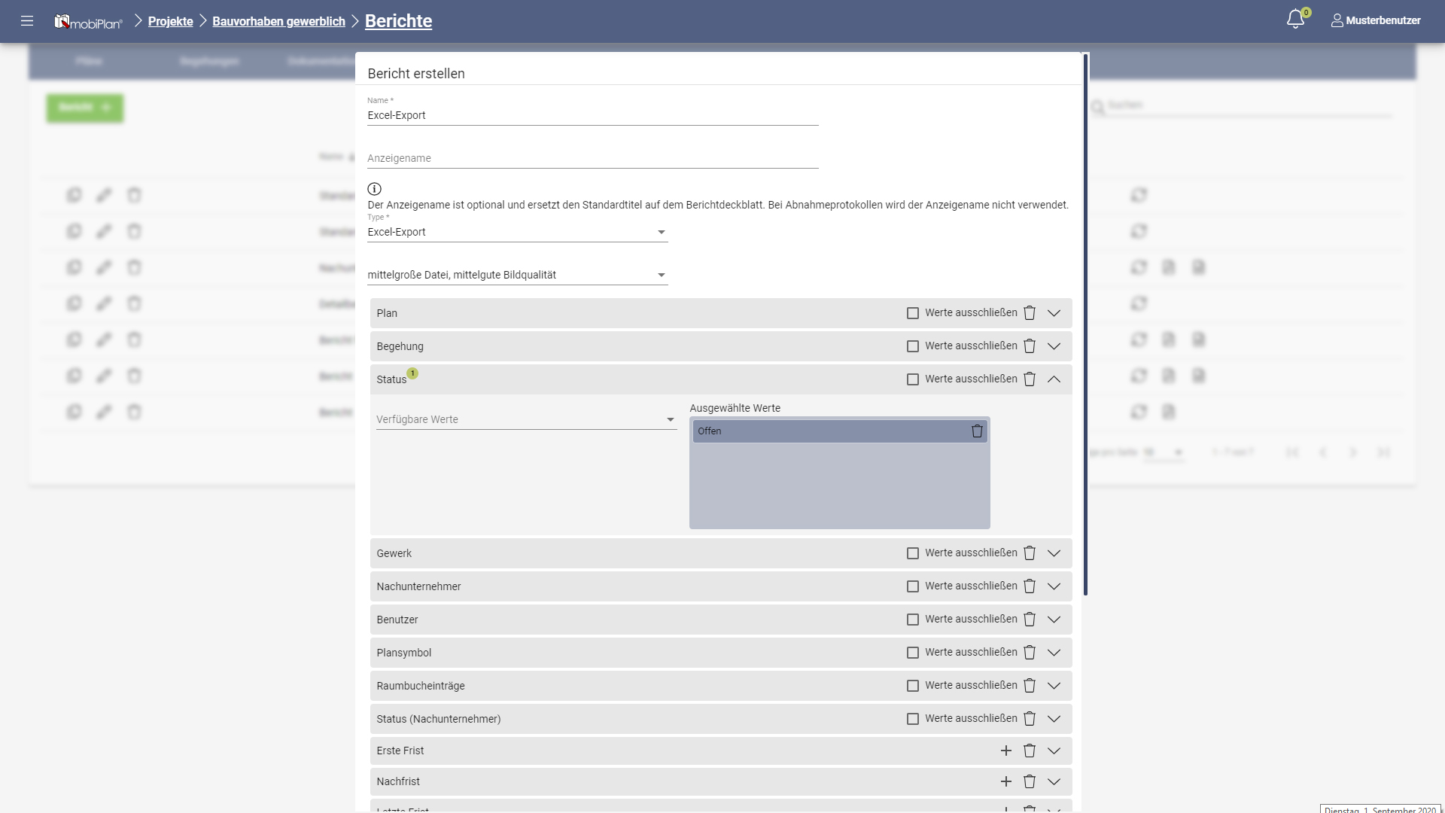Expand the Erste Frist section
The width and height of the screenshot is (1445, 813).
tap(1054, 751)
